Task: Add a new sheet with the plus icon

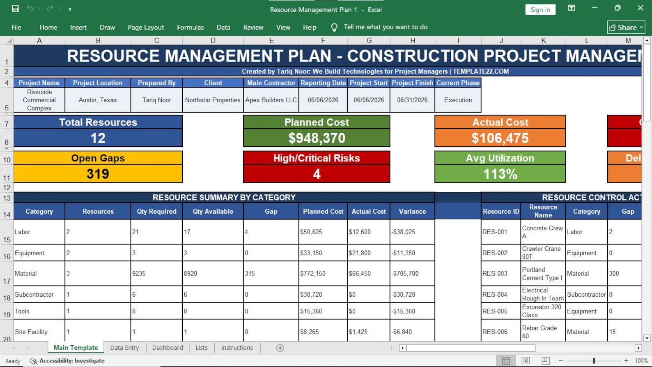Action: click(280, 348)
